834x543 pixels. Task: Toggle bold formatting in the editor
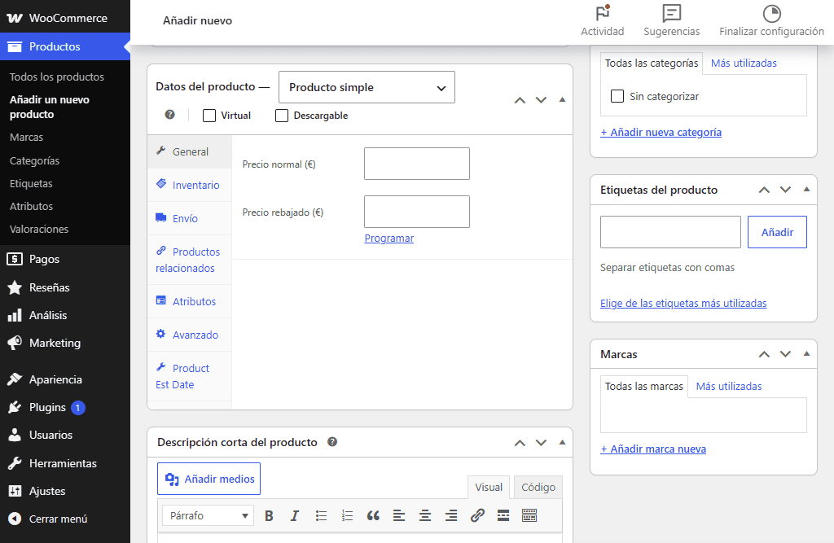269,515
